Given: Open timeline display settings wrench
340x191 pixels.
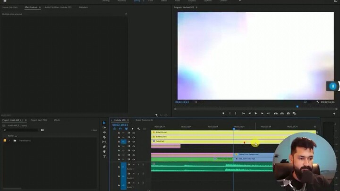Looking at the screenshot, I should coord(138,129).
